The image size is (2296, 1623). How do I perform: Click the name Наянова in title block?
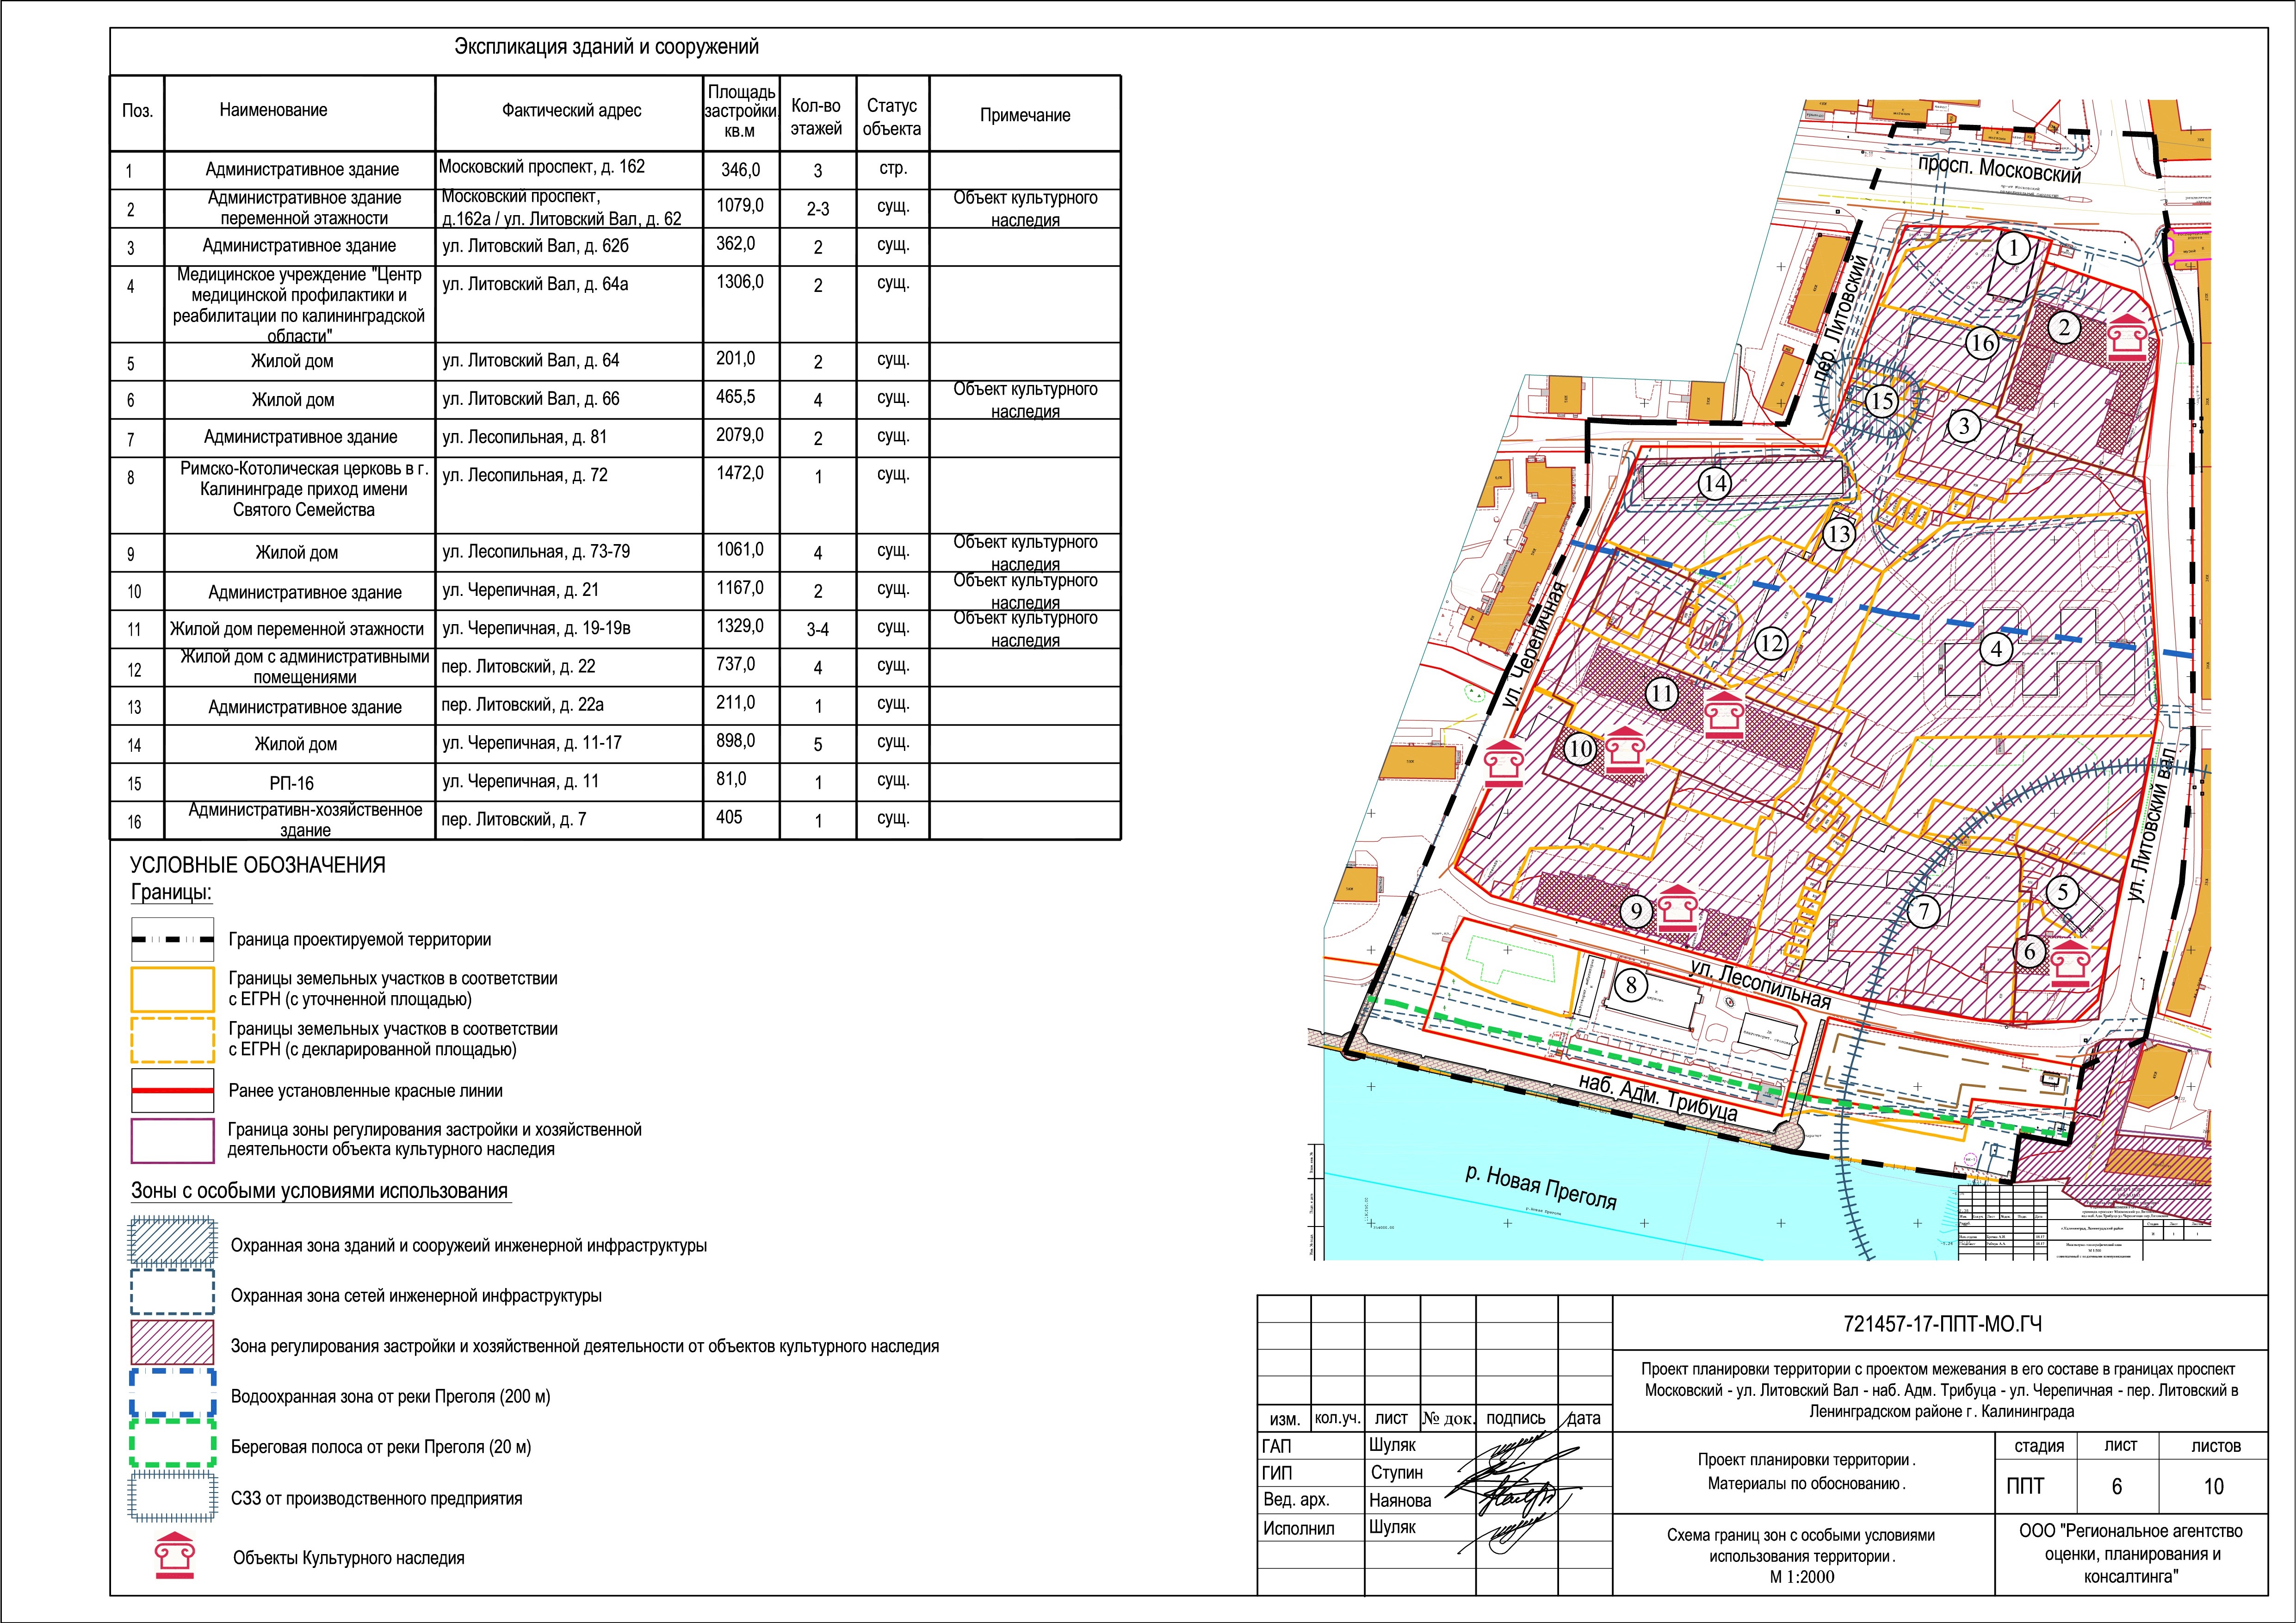coord(1400,1500)
